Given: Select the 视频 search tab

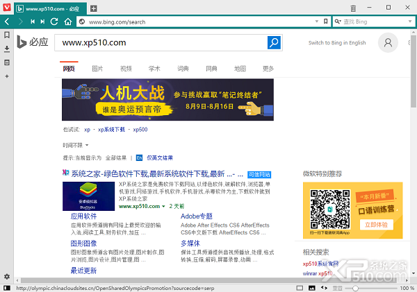Looking at the screenshot, I should click(x=126, y=69).
